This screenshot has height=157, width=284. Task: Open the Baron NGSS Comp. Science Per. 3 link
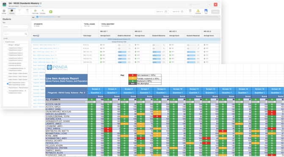click(x=44, y=52)
